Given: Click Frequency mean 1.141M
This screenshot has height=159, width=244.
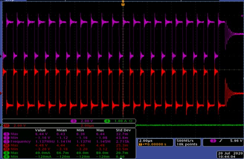Looking at the screenshot, I should coord(64,141).
